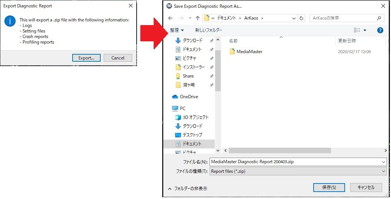Click Cancel in the Export Diagnostic Report dialog
391x199 pixels.
(x=118, y=58)
